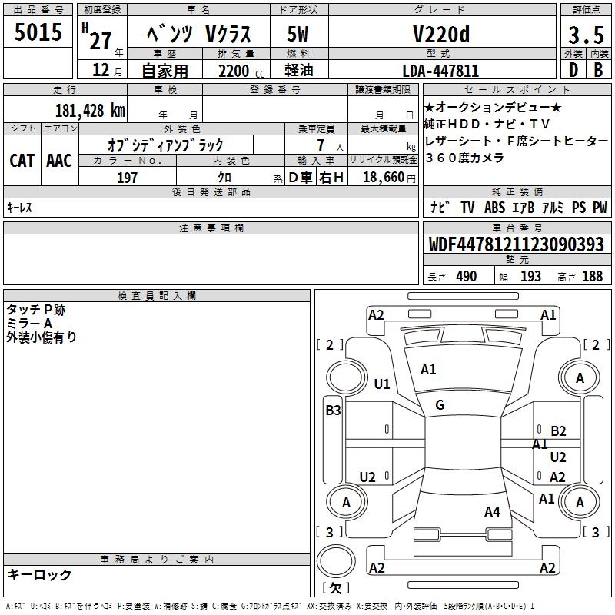Select the V220d grade field
615x615 pixels.
[x=440, y=34]
